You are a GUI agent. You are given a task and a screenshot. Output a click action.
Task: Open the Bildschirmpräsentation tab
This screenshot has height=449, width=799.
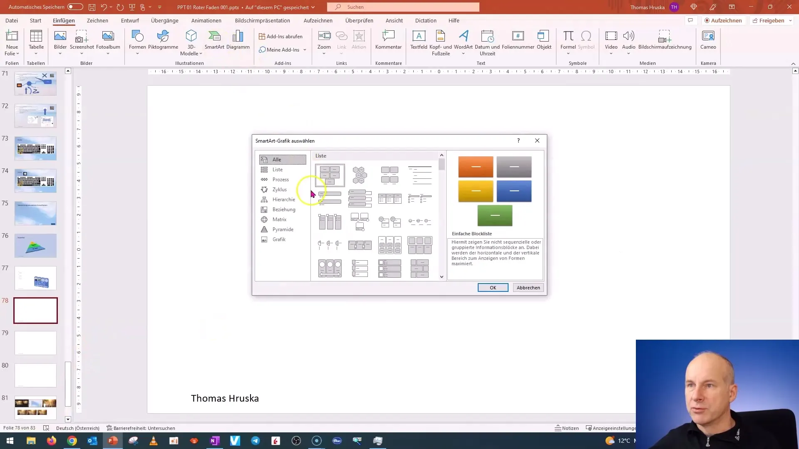(263, 20)
